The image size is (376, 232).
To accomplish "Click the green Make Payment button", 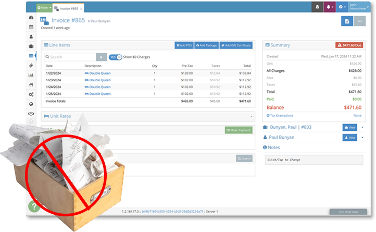I will pos(239,130).
